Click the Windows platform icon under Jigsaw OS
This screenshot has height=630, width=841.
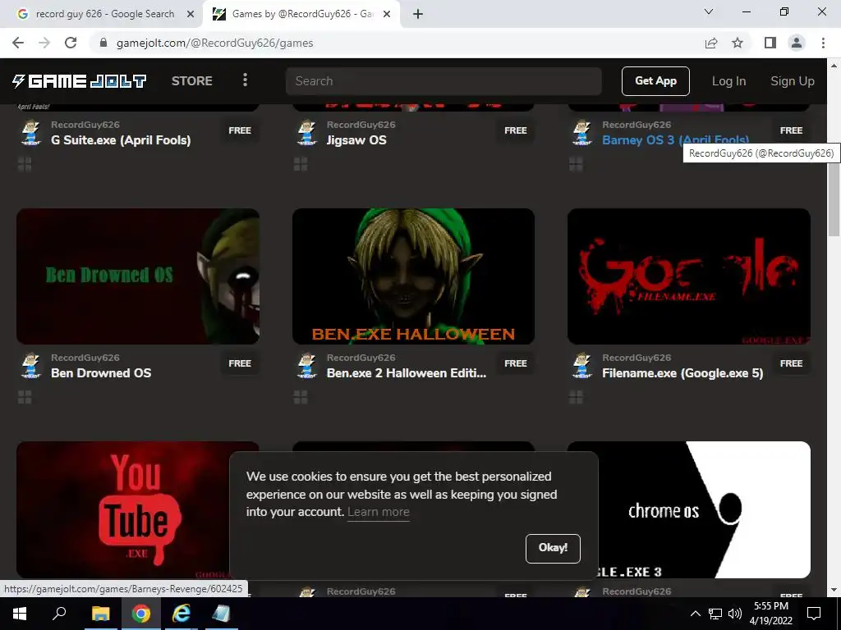tap(301, 164)
